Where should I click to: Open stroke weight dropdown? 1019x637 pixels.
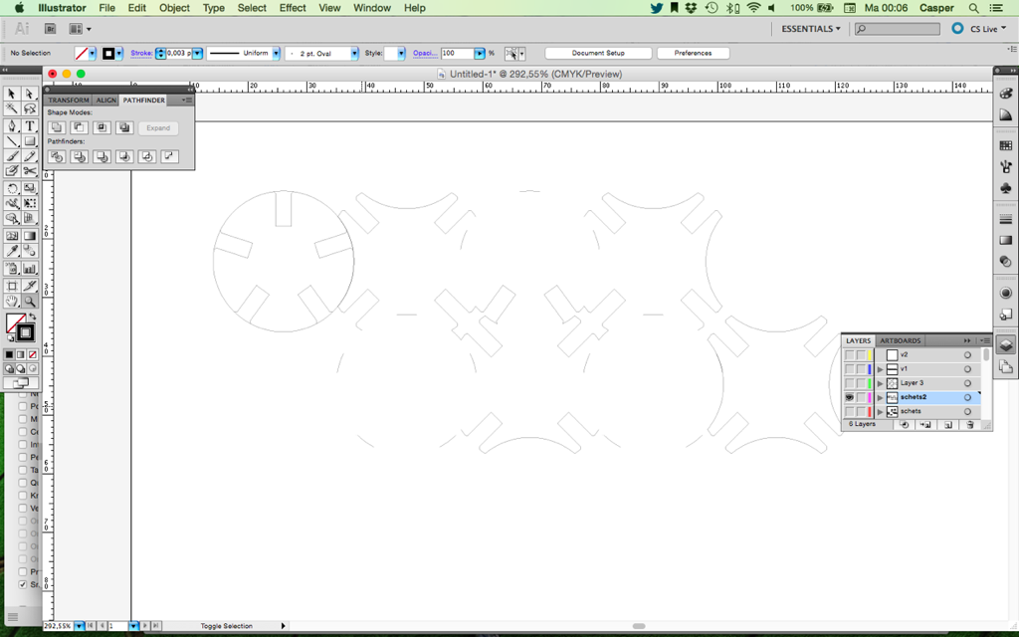tap(198, 54)
